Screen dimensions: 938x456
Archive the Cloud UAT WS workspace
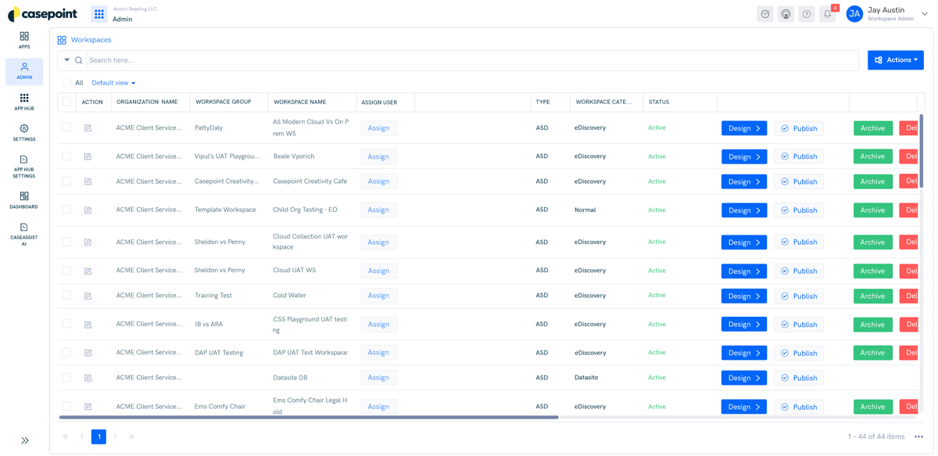pyautogui.click(x=872, y=270)
